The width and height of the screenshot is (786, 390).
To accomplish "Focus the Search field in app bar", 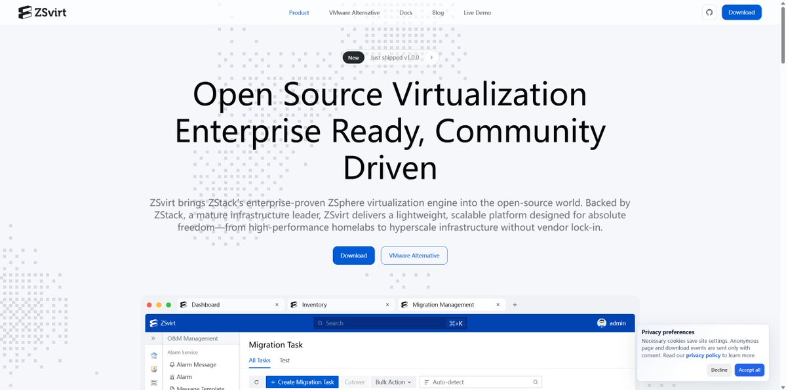I will coord(390,323).
